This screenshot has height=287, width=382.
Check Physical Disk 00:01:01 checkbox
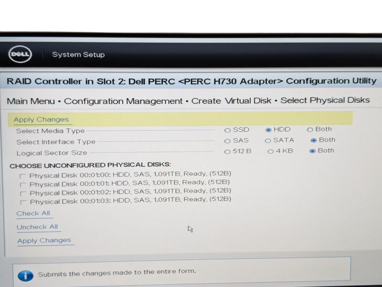point(22,185)
